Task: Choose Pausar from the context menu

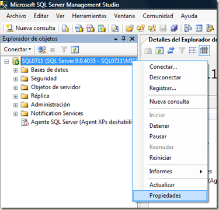Action: coord(170,136)
